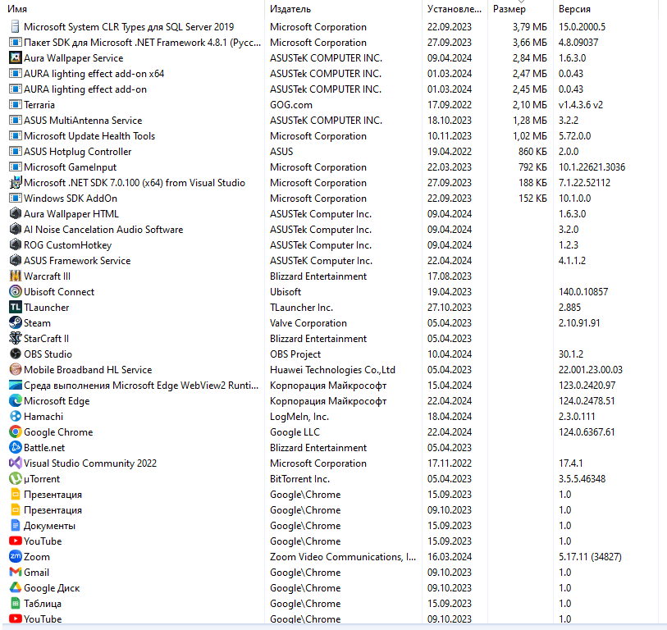This screenshot has width=667, height=630.
Task: Sort the list by Имя column
Action: click(x=18, y=9)
